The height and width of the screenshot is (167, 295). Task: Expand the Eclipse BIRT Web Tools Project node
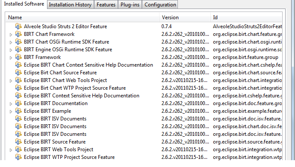pyautogui.click(x=11, y=150)
